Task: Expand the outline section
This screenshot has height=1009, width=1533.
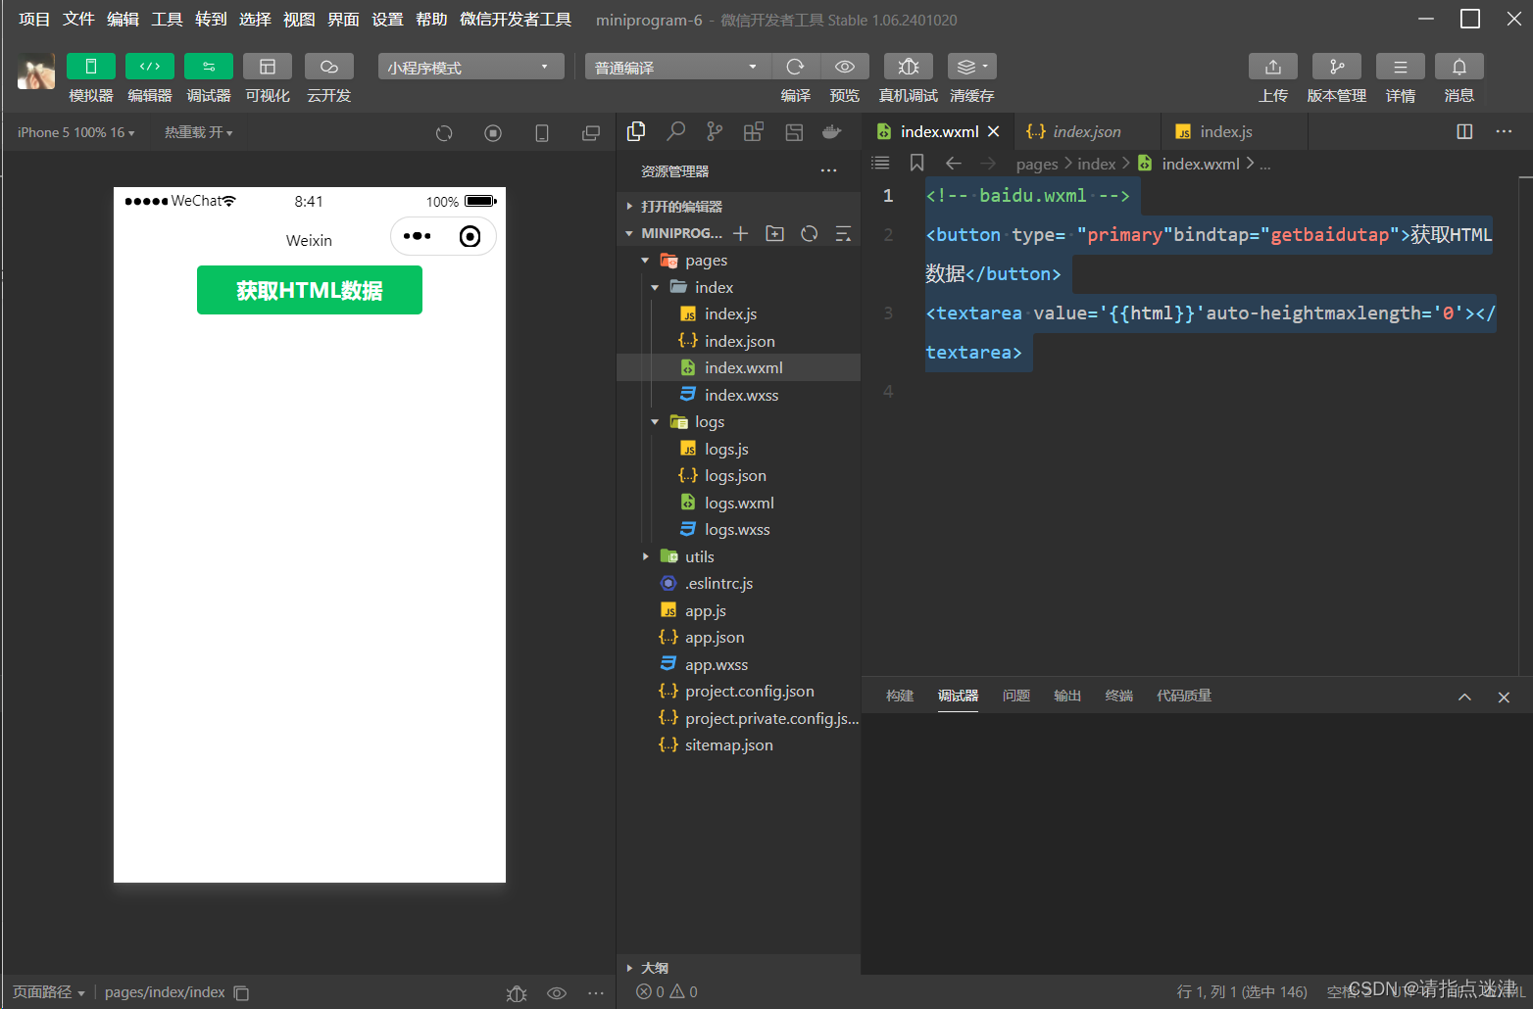Action: (x=738, y=967)
